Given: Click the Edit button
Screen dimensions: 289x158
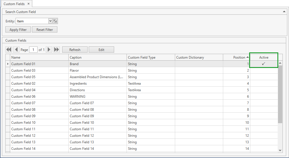Looking at the screenshot, I should (x=101, y=50).
